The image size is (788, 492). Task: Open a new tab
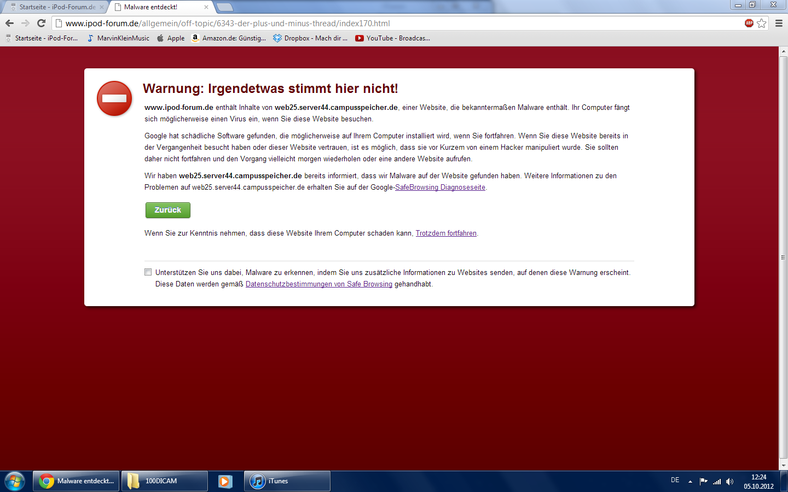tap(225, 7)
